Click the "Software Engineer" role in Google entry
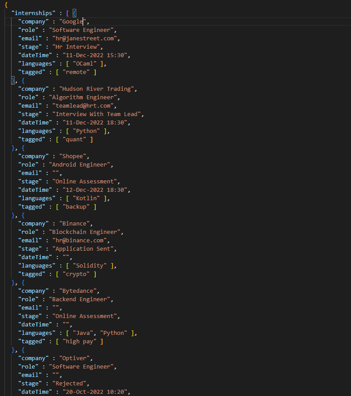 [x=81, y=30]
